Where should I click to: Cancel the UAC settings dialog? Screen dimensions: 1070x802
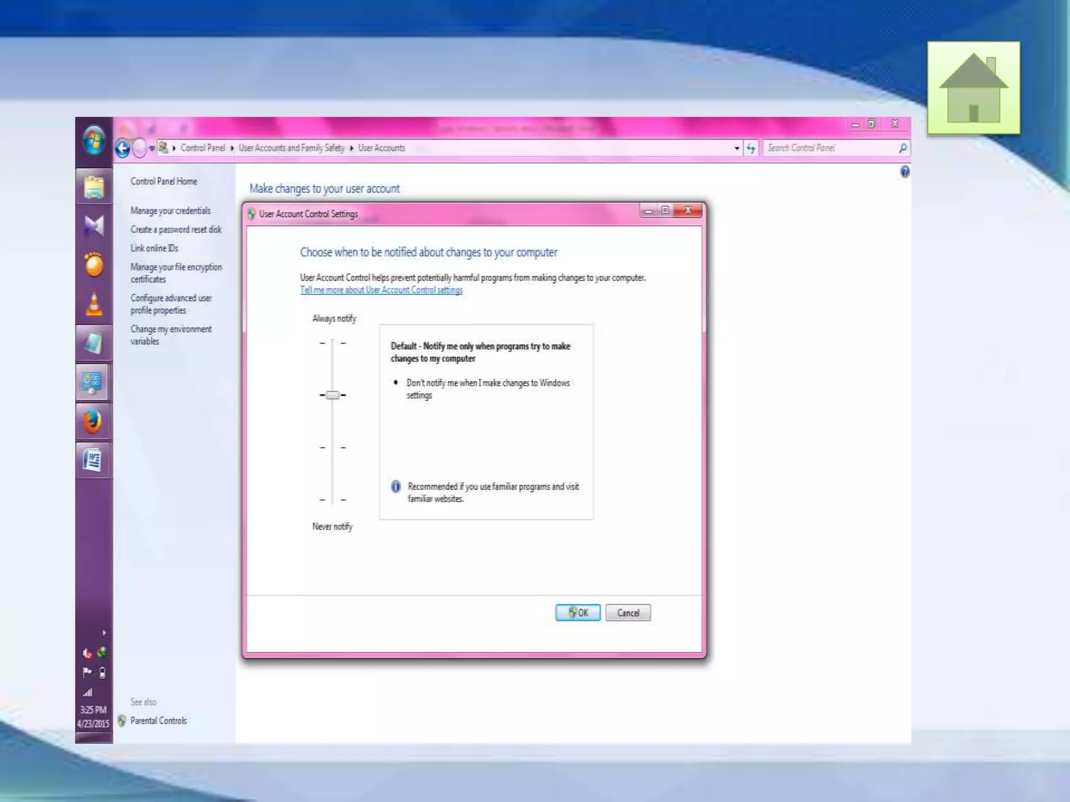pos(628,612)
